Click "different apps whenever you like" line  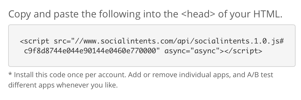click(x=63, y=85)
